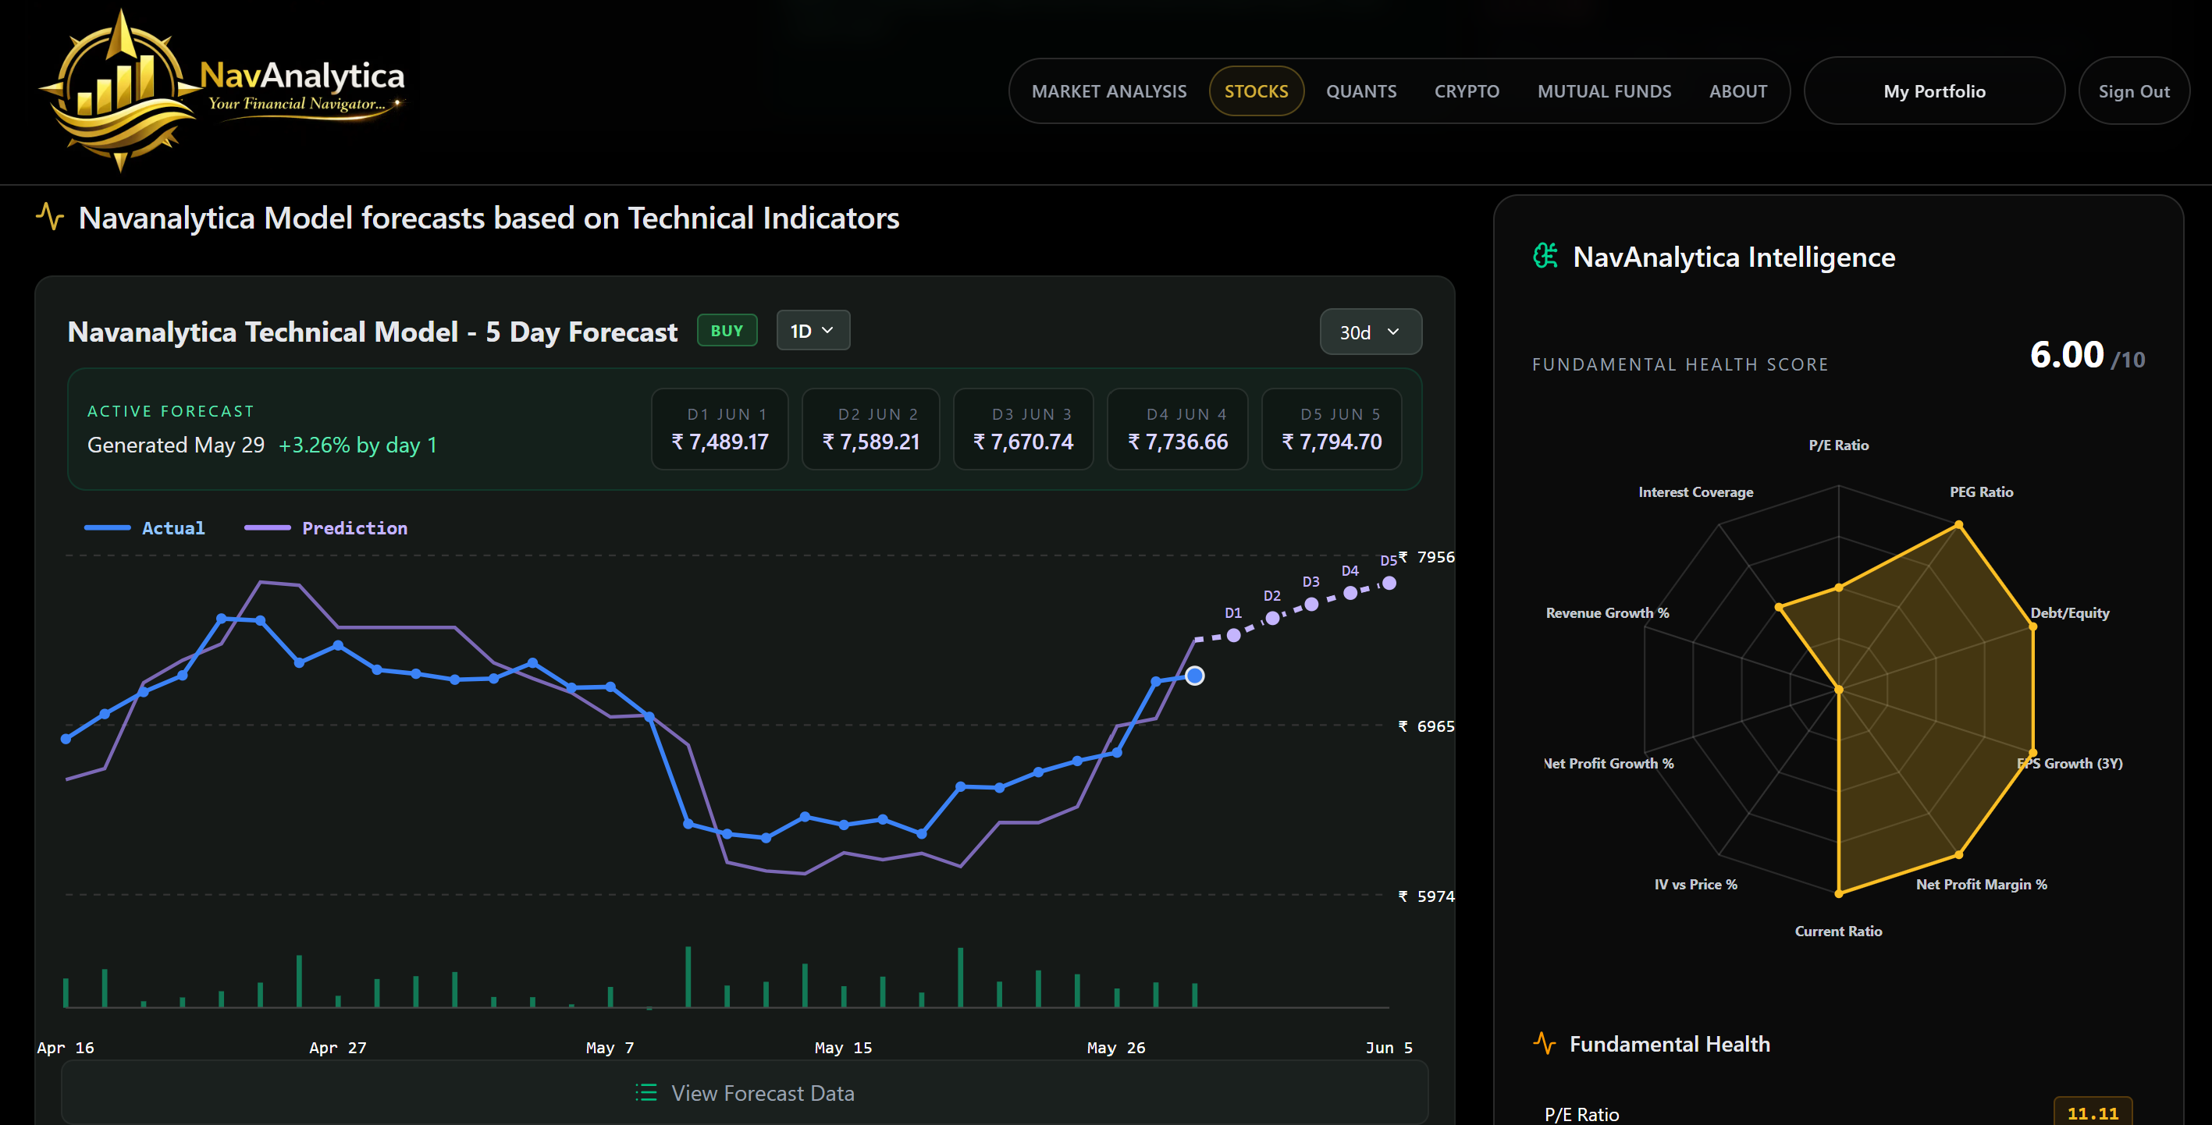This screenshot has height=1125, width=2212.
Task: Click the +3.26% by day 1 text
Action: pyautogui.click(x=357, y=445)
